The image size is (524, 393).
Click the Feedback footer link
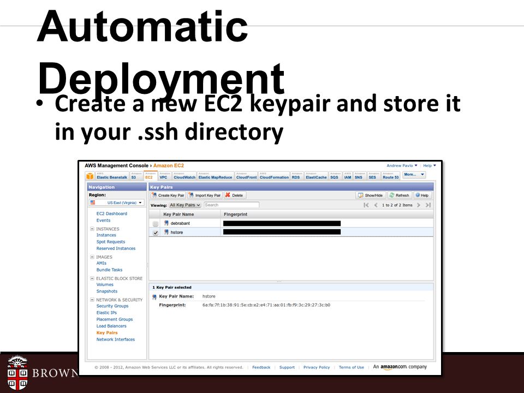[261, 367]
